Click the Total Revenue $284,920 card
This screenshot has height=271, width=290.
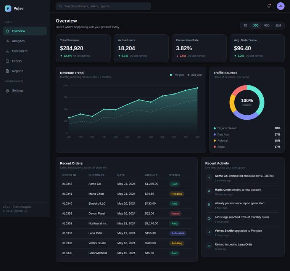click(x=83, y=48)
